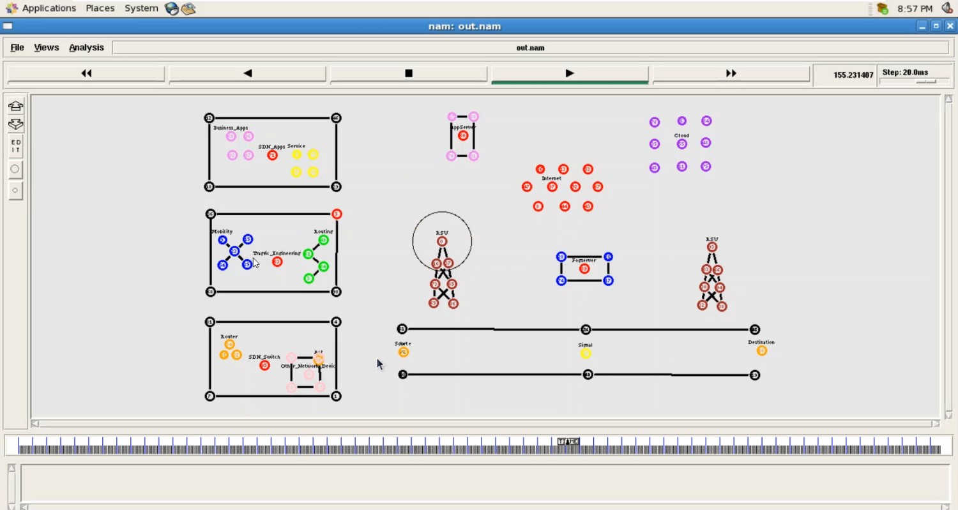This screenshot has width=958, height=510.
Task: Click the TIME marker on the timeline
Action: 568,441
